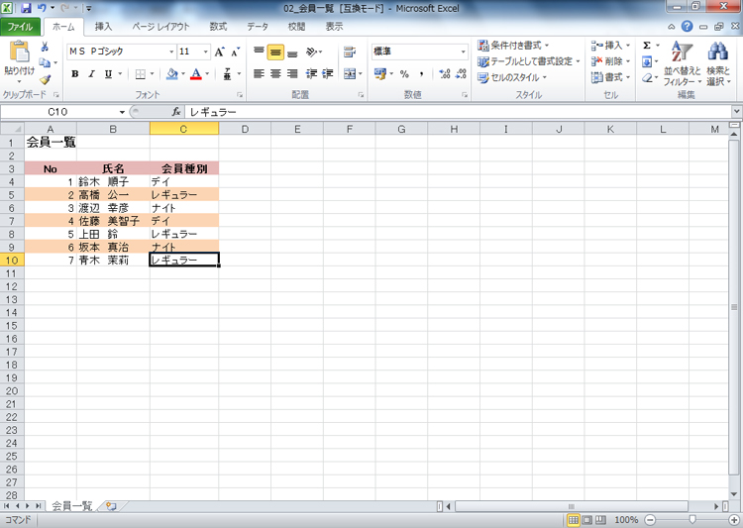The width and height of the screenshot is (743, 528).
Task: Click the font color A
Action: point(196,74)
